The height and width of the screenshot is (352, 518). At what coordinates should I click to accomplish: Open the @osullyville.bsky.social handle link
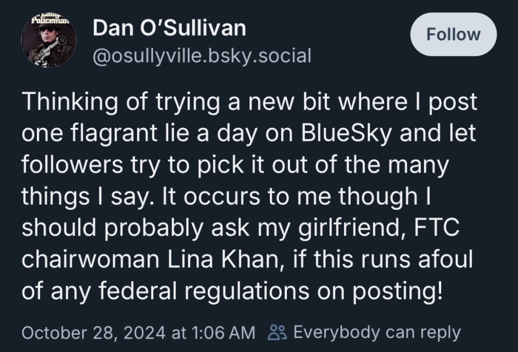(202, 56)
